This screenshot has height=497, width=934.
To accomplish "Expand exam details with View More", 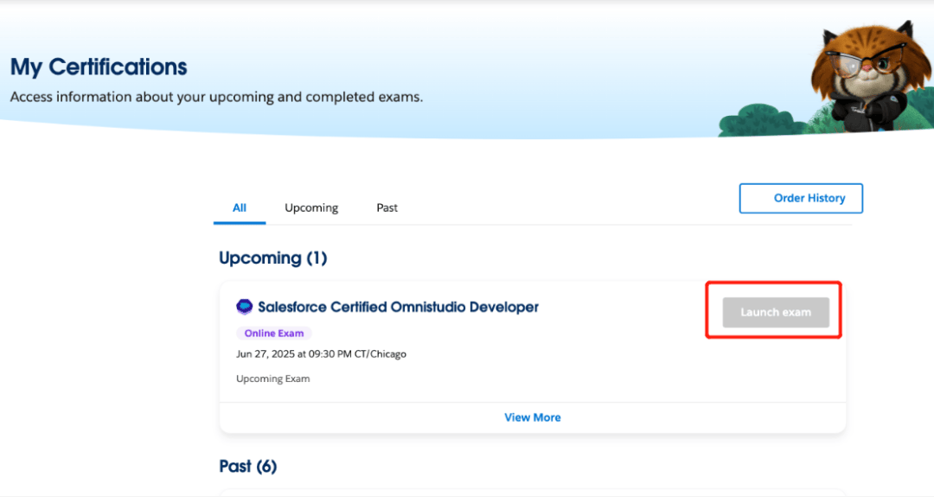I will 533,417.
